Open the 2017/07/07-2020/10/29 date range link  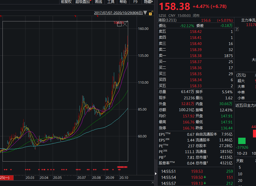pyautogui.click(x=118, y=13)
